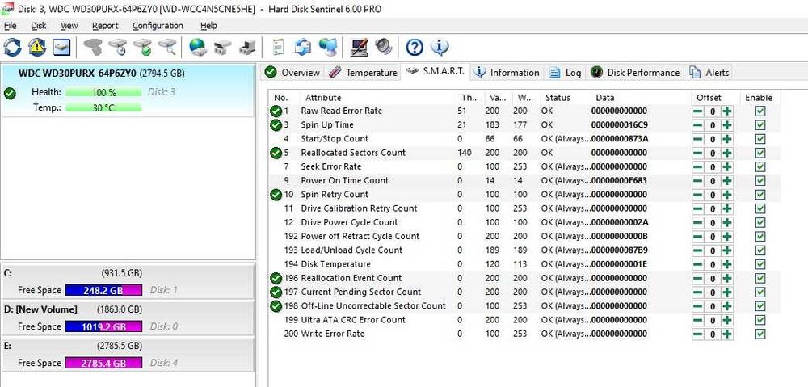Click the globe with disk toolbar icon
Viewport: 808px width, 387px height.
(198, 47)
